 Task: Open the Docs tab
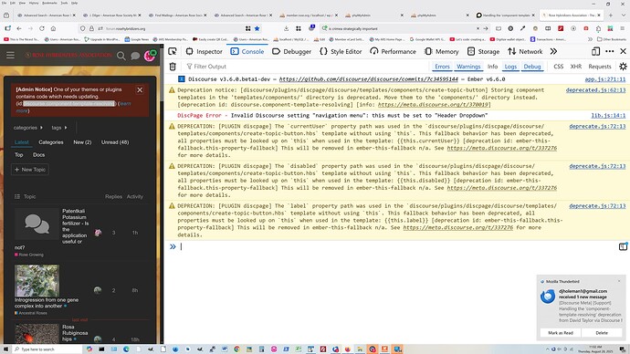[x=39, y=155]
